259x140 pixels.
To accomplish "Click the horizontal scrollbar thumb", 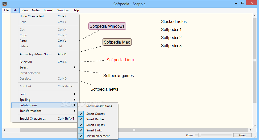I will point(134,130).
